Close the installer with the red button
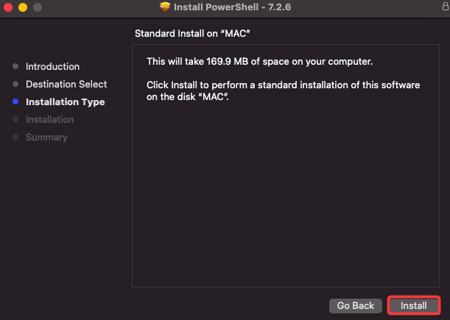Image resolution: width=450 pixels, height=320 pixels. pyautogui.click(x=8, y=7)
